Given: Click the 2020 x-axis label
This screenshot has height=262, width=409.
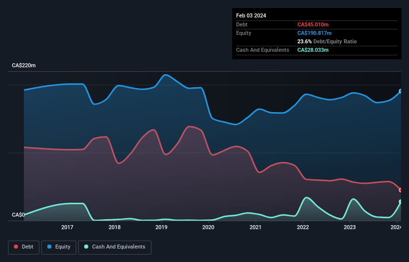Looking at the screenshot, I should click(x=208, y=227).
